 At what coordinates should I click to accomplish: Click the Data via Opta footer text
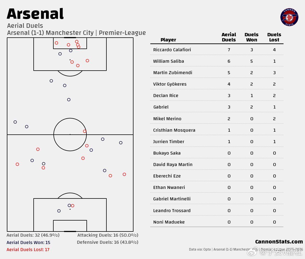click(200, 249)
